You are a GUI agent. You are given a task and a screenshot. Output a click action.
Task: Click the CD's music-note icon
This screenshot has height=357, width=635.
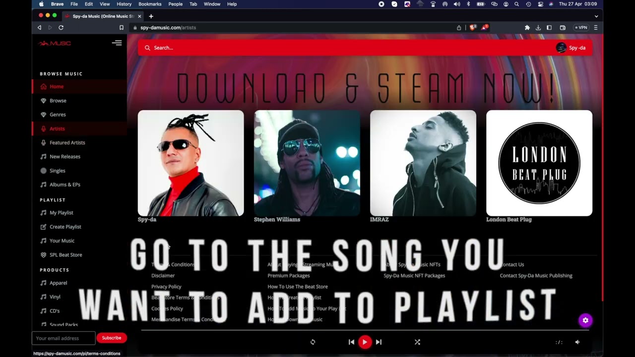click(x=44, y=311)
